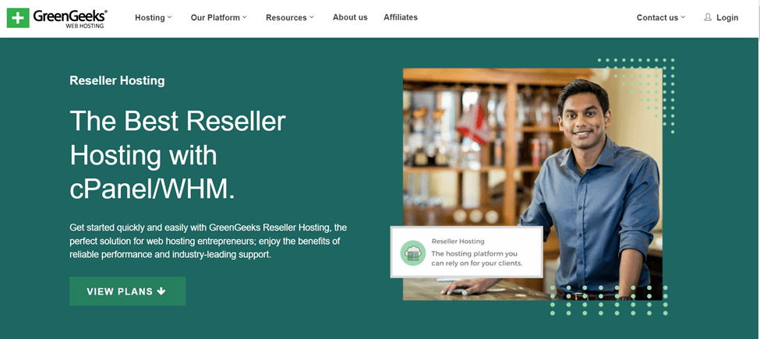Click the photo of the man in blue shirt
The image size is (760, 339).
click(532, 184)
